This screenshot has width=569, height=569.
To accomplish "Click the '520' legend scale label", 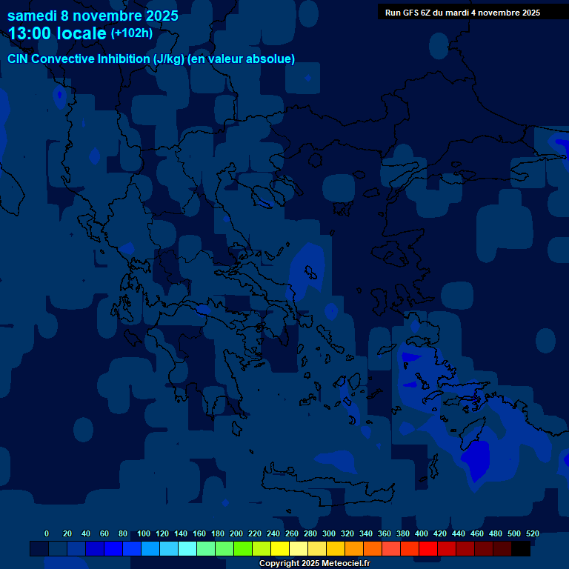I will (x=532, y=533).
